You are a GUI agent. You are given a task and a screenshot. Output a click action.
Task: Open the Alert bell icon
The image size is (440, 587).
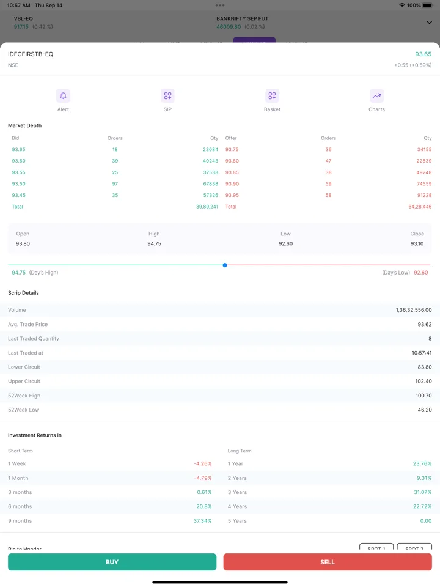[x=63, y=96]
